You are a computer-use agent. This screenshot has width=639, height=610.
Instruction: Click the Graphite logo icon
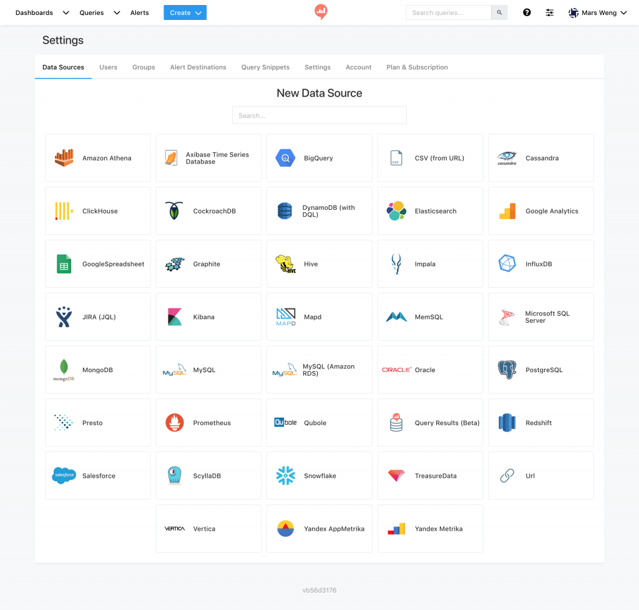[x=175, y=264]
